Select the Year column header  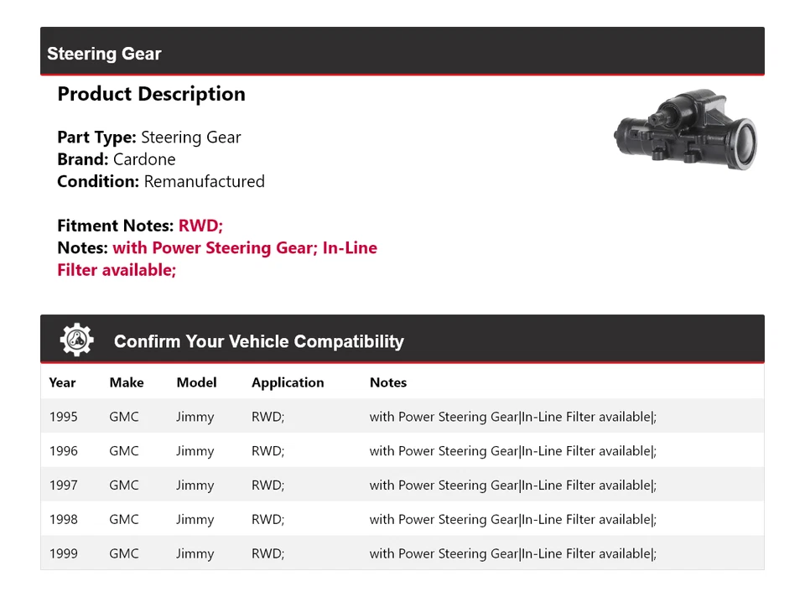point(62,382)
